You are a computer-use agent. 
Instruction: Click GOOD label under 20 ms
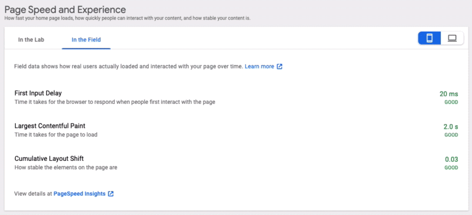click(451, 102)
